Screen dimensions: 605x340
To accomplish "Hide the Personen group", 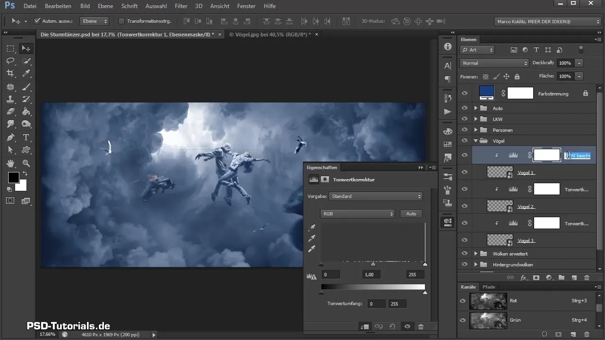I will pos(464,130).
